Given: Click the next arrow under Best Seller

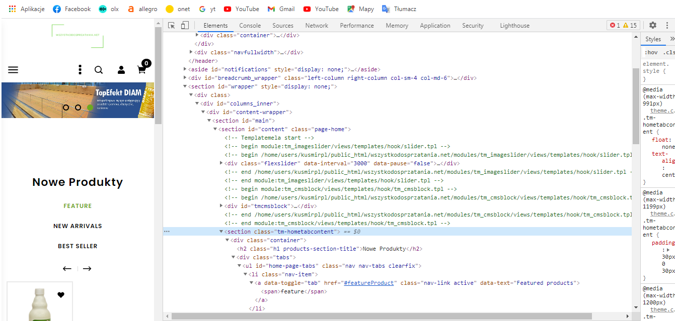Looking at the screenshot, I should tap(87, 269).
